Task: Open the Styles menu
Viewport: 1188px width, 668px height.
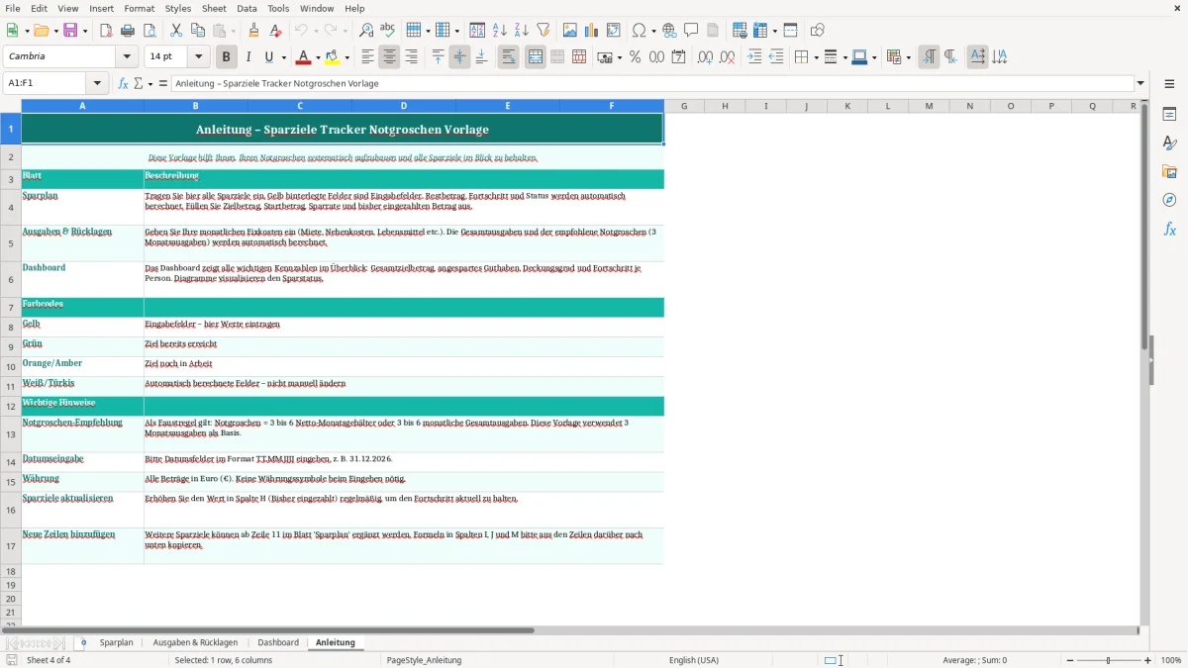Action: (178, 8)
